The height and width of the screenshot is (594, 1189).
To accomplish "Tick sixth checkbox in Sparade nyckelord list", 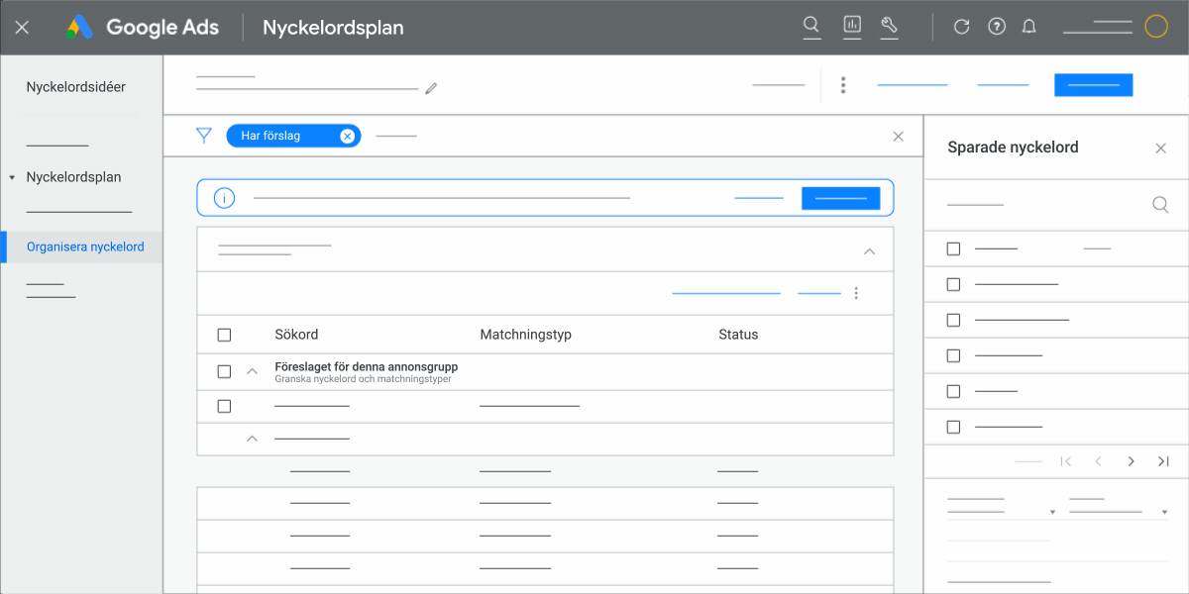I will [953, 427].
